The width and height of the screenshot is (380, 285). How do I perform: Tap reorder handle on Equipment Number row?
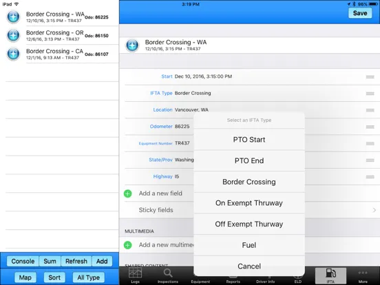point(370,143)
